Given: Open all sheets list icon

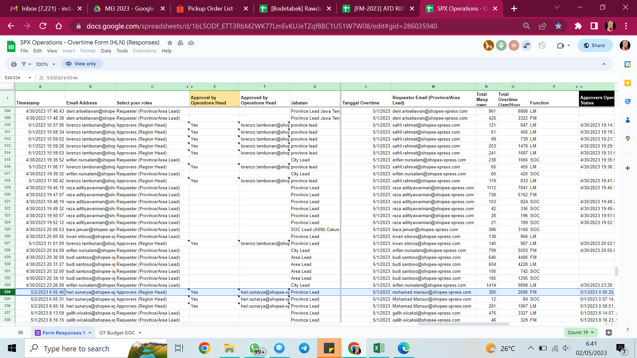Looking at the screenshot, I should 21,332.
